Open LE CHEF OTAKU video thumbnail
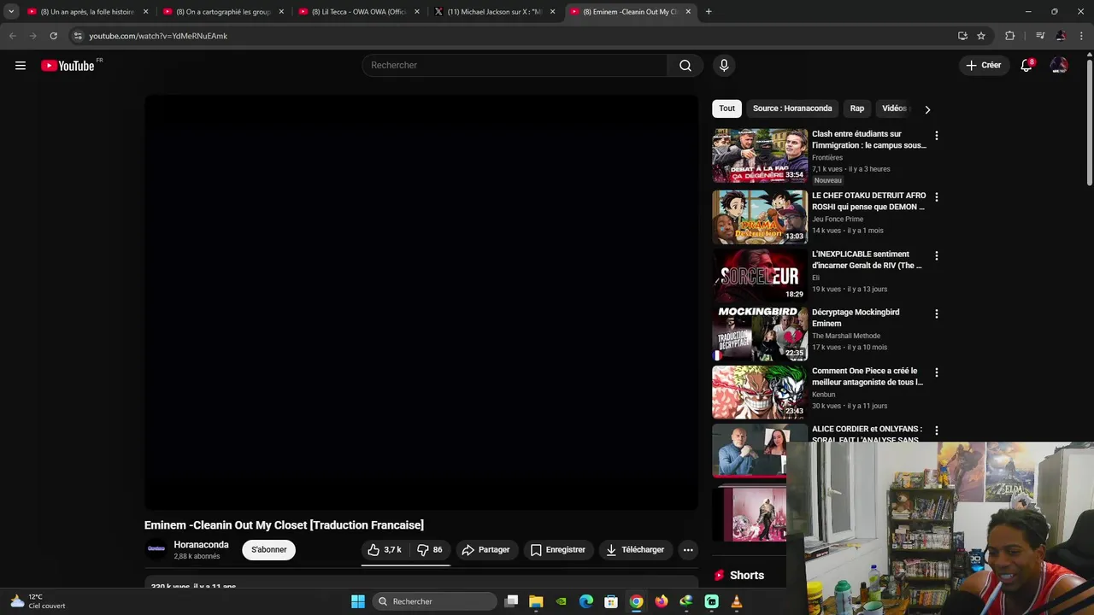This screenshot has height=615, width=1094. [760, 217]
